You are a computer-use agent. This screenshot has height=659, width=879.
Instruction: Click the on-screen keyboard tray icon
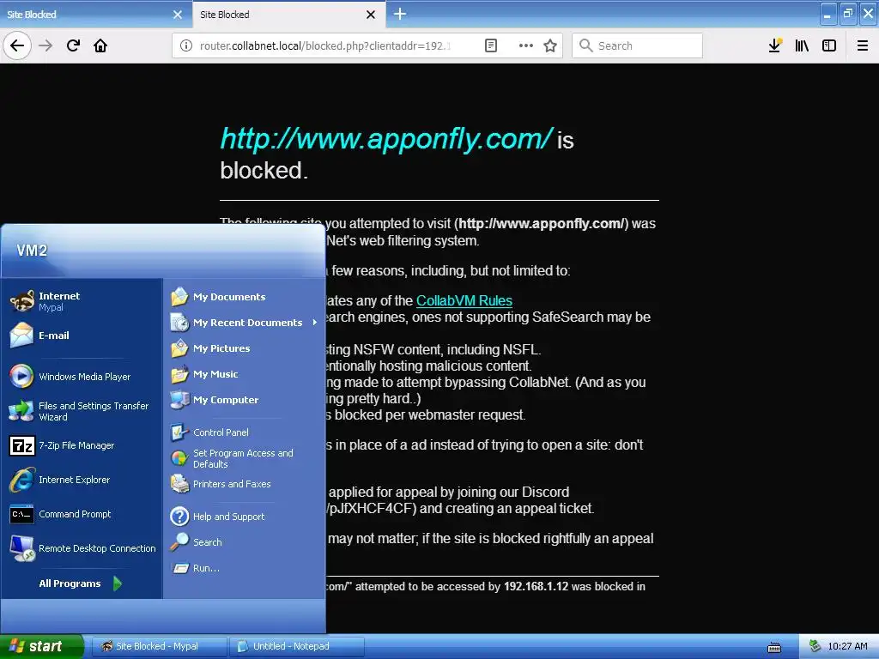(774, 647)
